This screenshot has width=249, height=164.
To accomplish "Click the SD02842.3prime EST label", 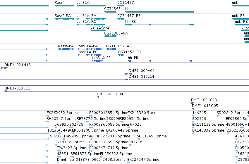I will click(232, 113).
